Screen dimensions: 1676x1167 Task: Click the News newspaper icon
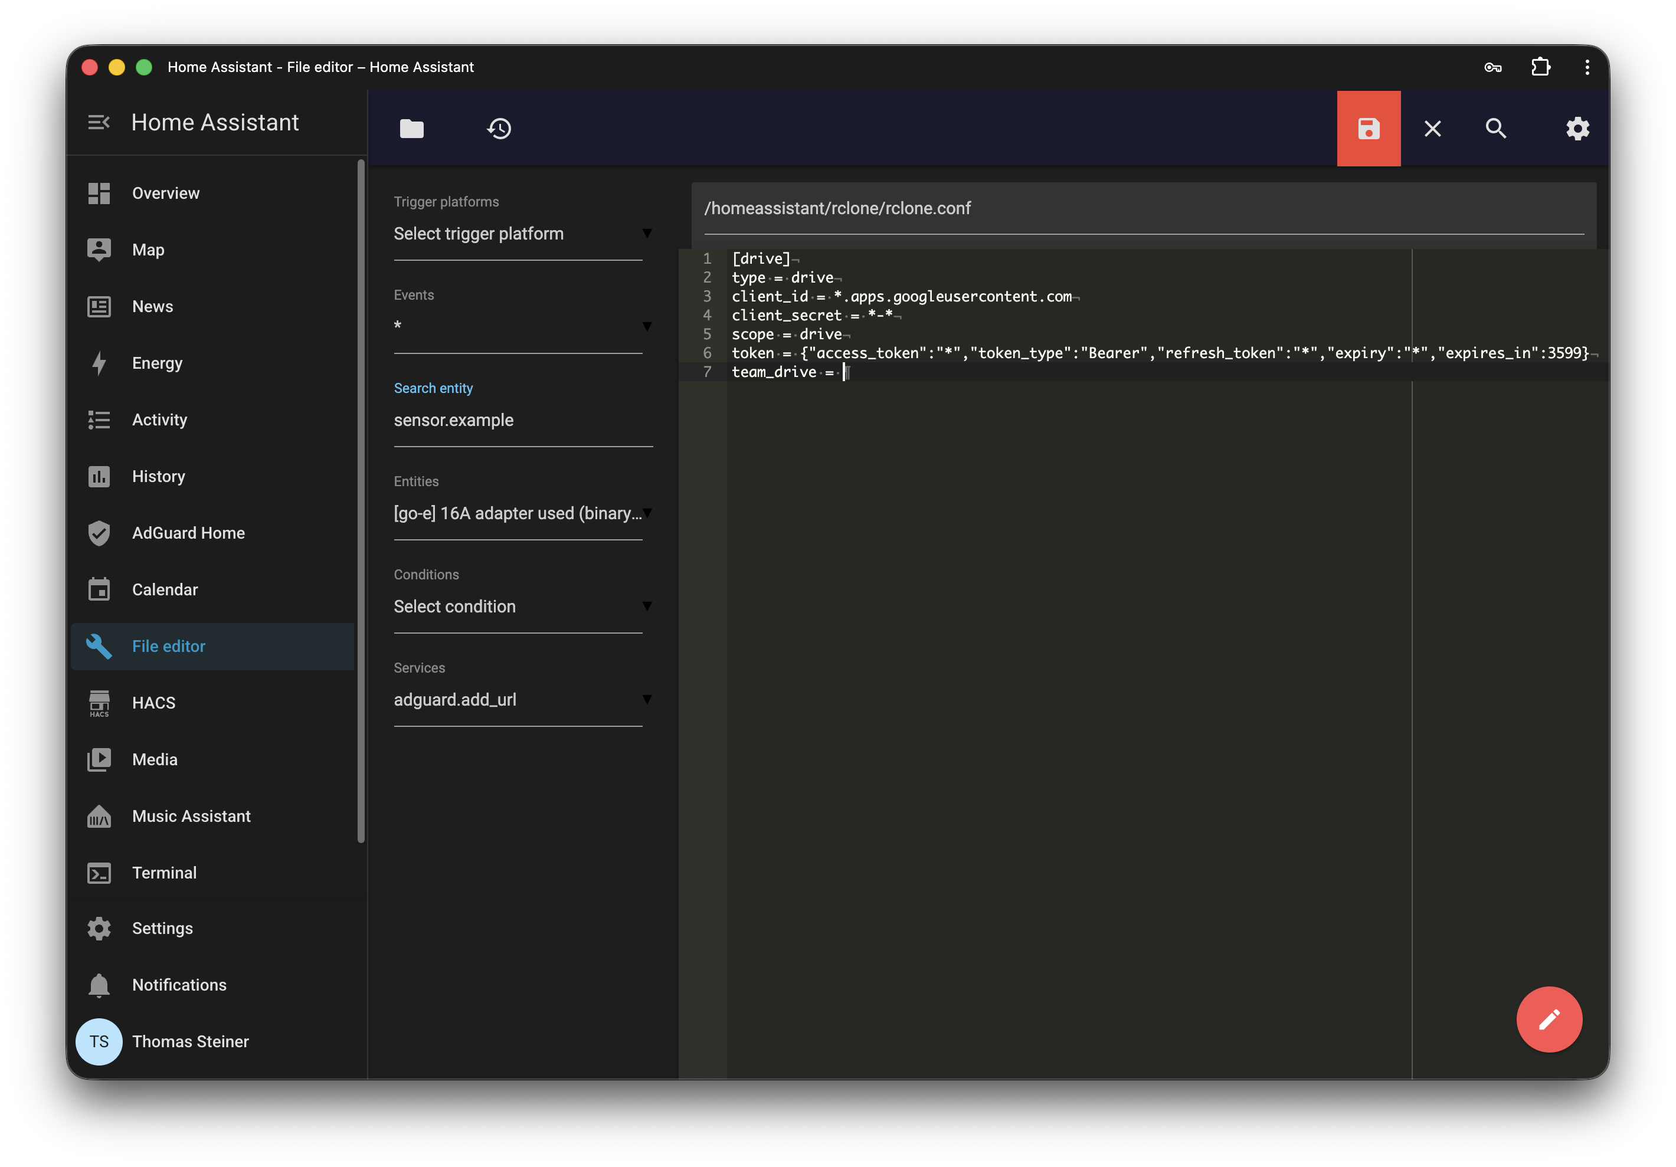tap(99, 307)
